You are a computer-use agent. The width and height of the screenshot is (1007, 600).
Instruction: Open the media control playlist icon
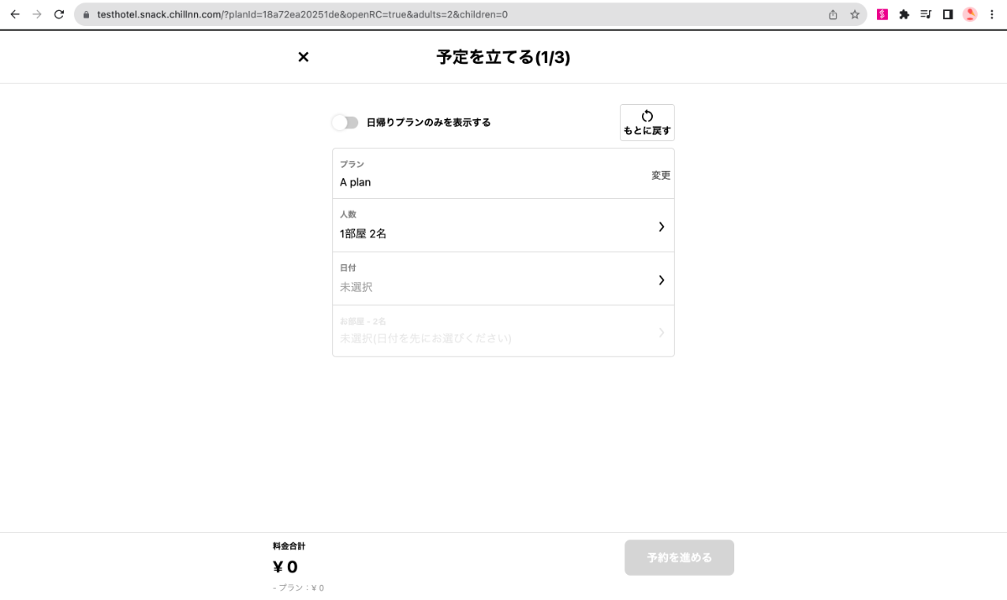(x=926, y=14)
